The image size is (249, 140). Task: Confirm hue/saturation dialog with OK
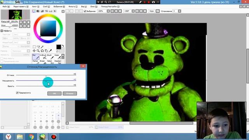[54, 93]
